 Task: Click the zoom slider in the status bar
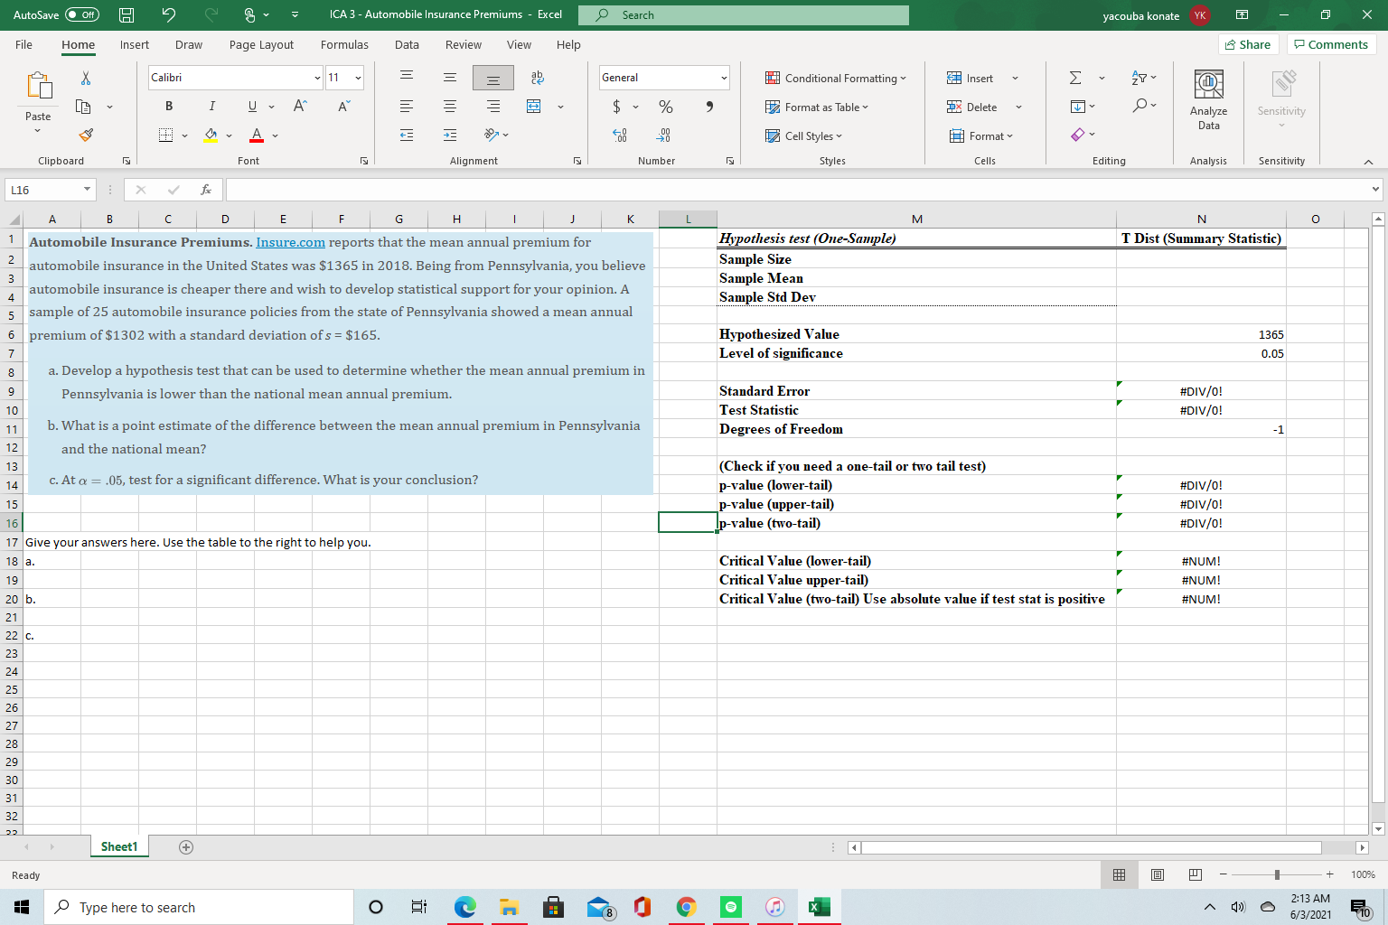pos(1276,874)
